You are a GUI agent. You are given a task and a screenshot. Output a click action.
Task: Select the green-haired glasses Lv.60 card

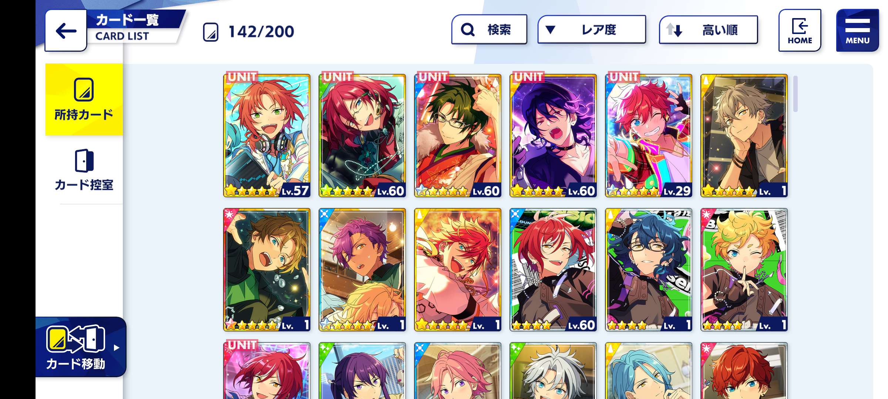click(x=458, y=135)
